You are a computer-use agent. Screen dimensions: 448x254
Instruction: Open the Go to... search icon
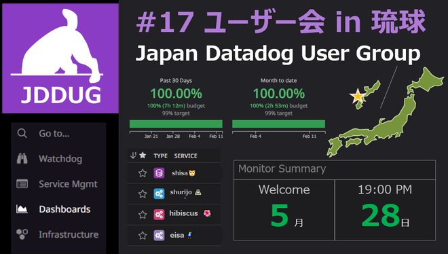(x=22, y=133)
